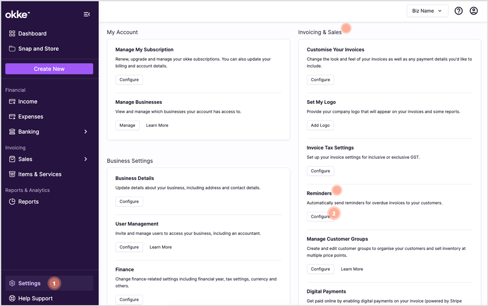
Task: Expand the Banking submenu chevron
Action: (x=85, y=132)
